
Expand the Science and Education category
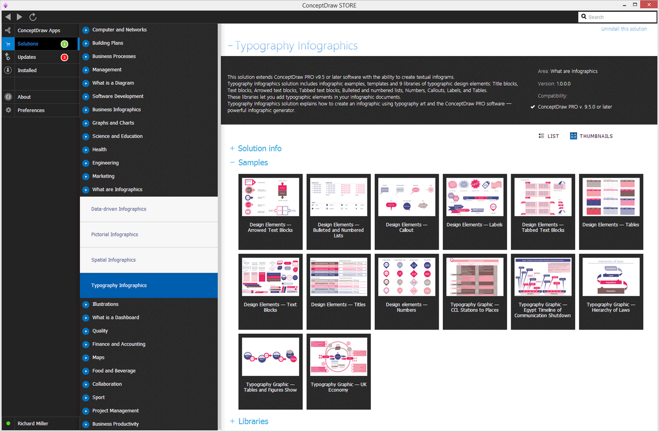click(x=86, y=136)
